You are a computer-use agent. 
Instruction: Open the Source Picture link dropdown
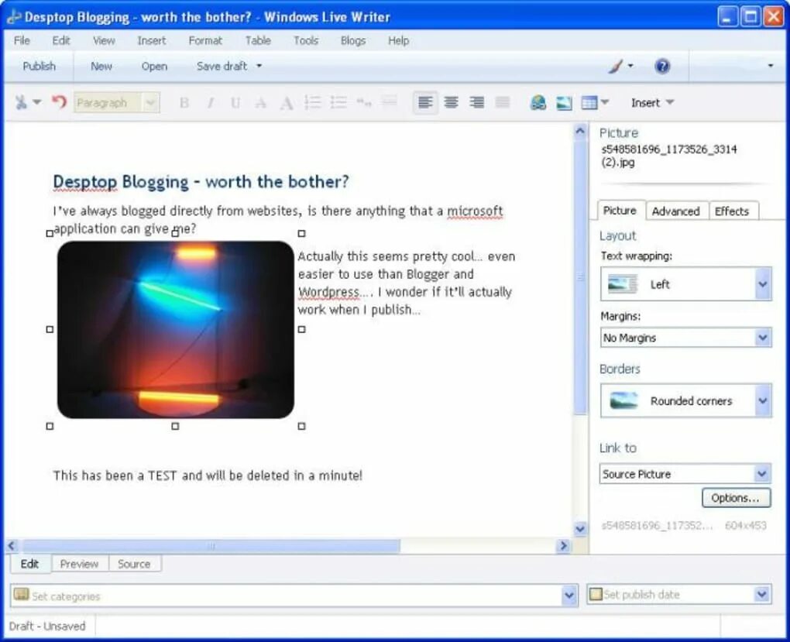click(x=685, y=474)
